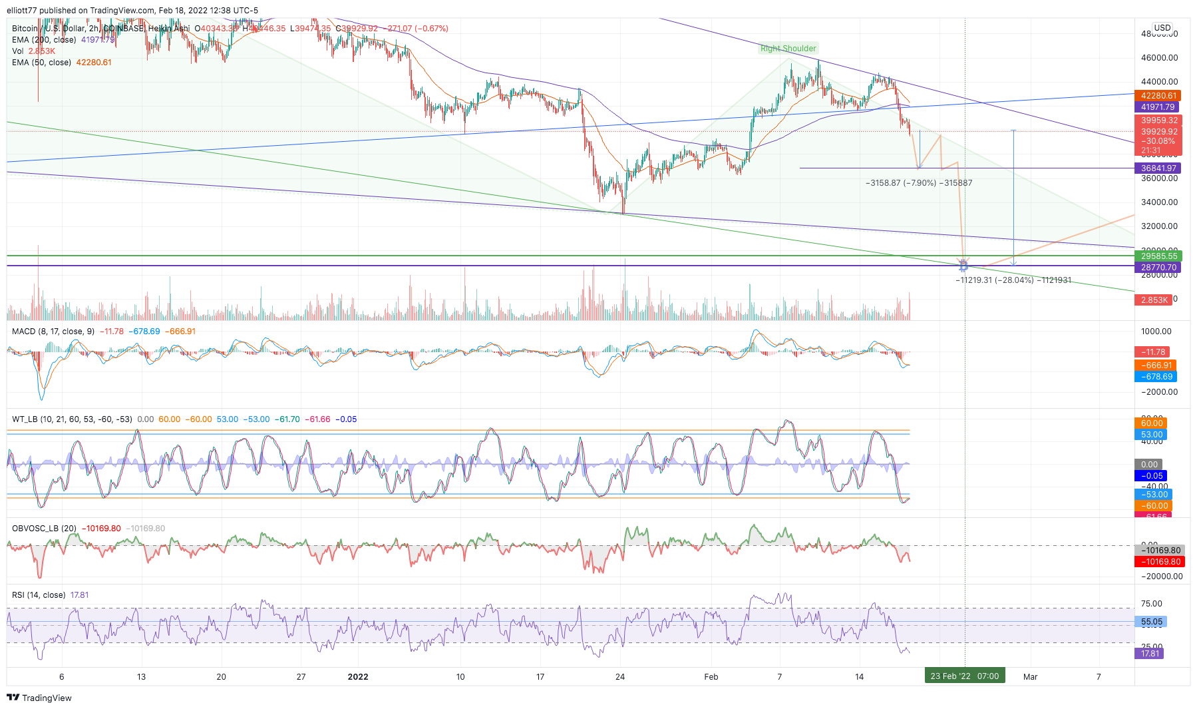Click the USD currency label on price axis
Viewport: 1197px width, 709px height.
click(x=1162, y=28)
